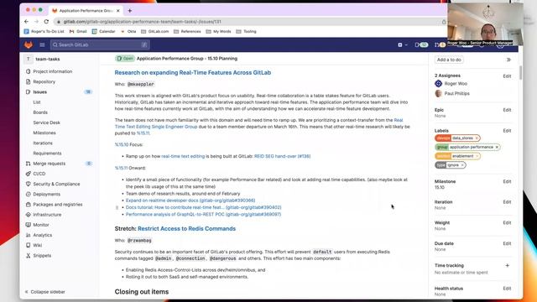Open merge requests icon in navbar
This screenshot has height=302, width=537.
[x=440, y=44]
